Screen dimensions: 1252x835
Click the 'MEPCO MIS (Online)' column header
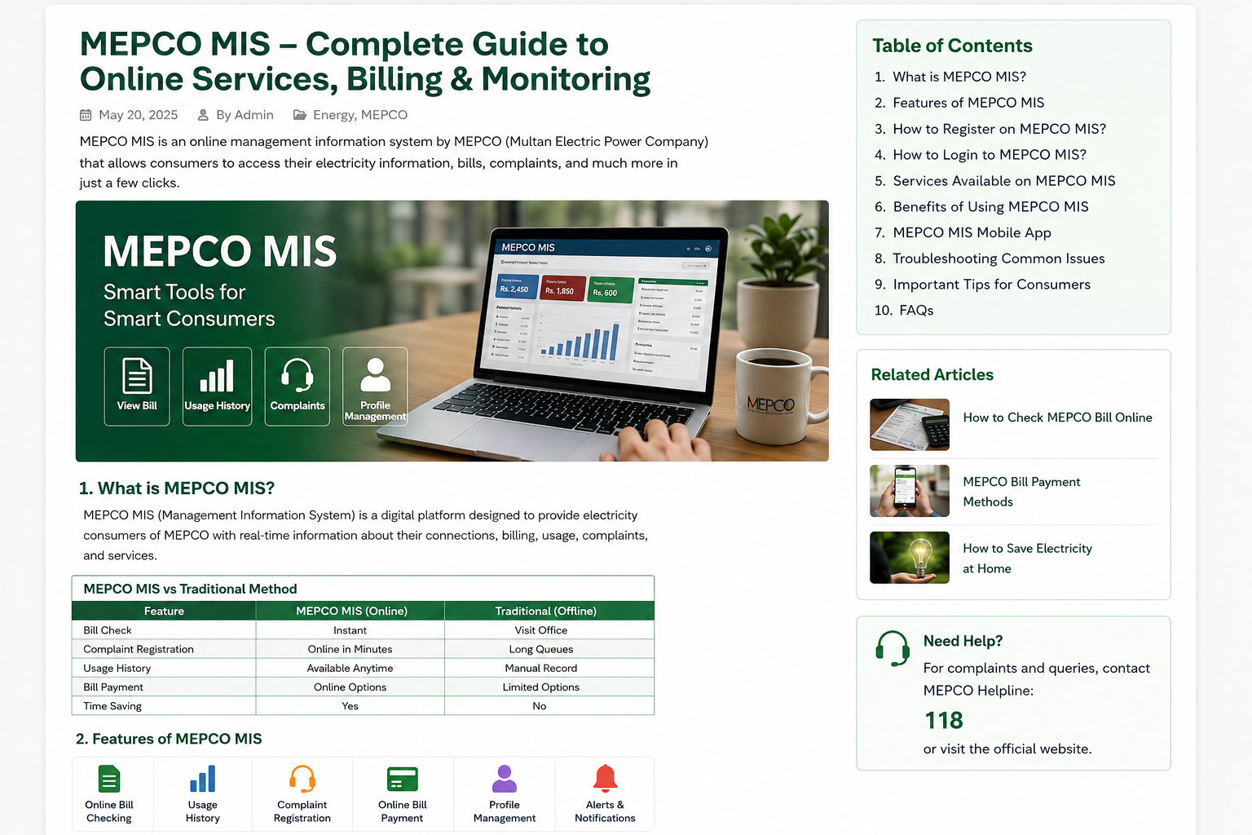tap(351, 611)
